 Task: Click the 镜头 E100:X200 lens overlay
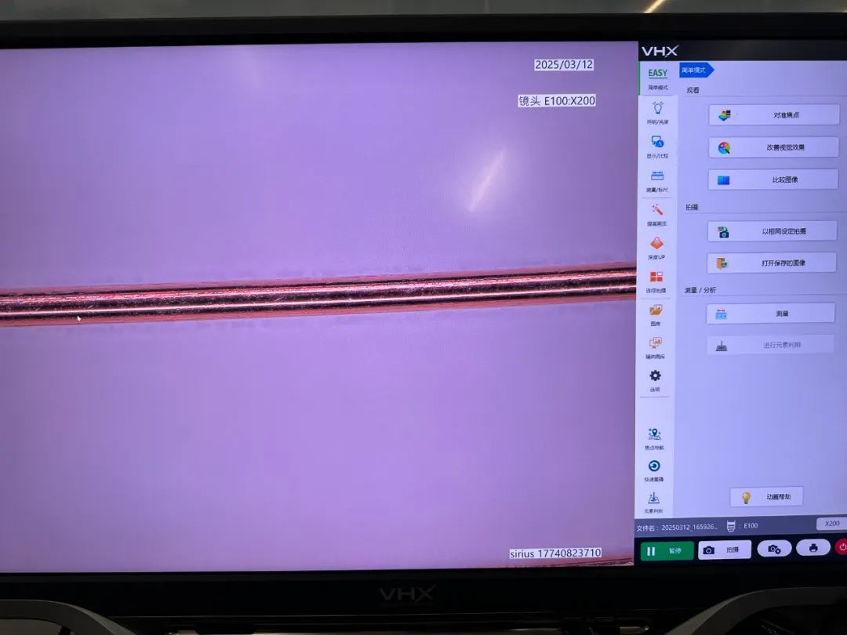557,100
